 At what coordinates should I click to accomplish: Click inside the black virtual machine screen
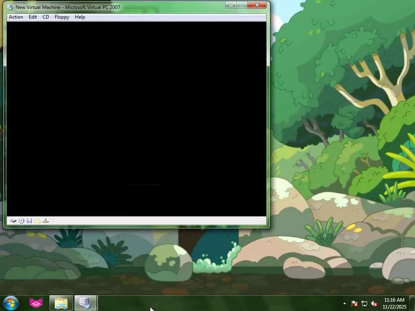pyautogui.click(x=136, y=119)
